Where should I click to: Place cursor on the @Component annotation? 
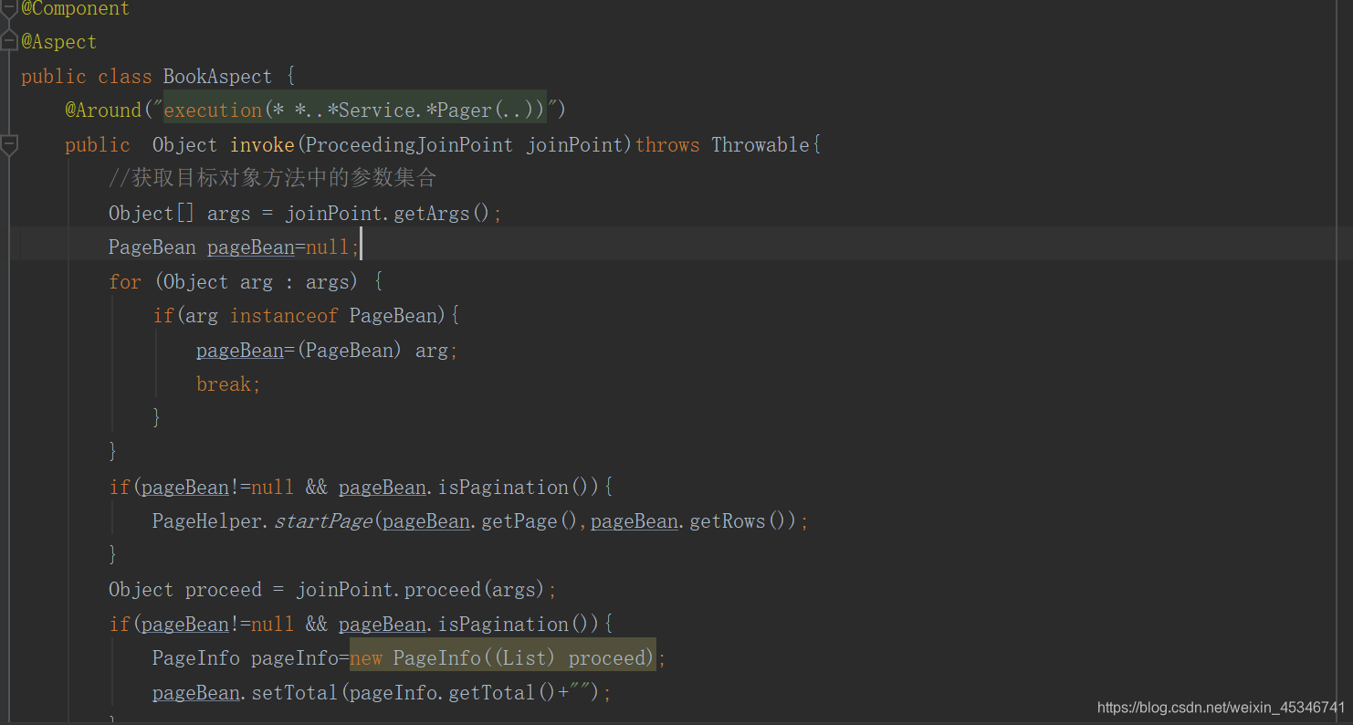(76, 9)
